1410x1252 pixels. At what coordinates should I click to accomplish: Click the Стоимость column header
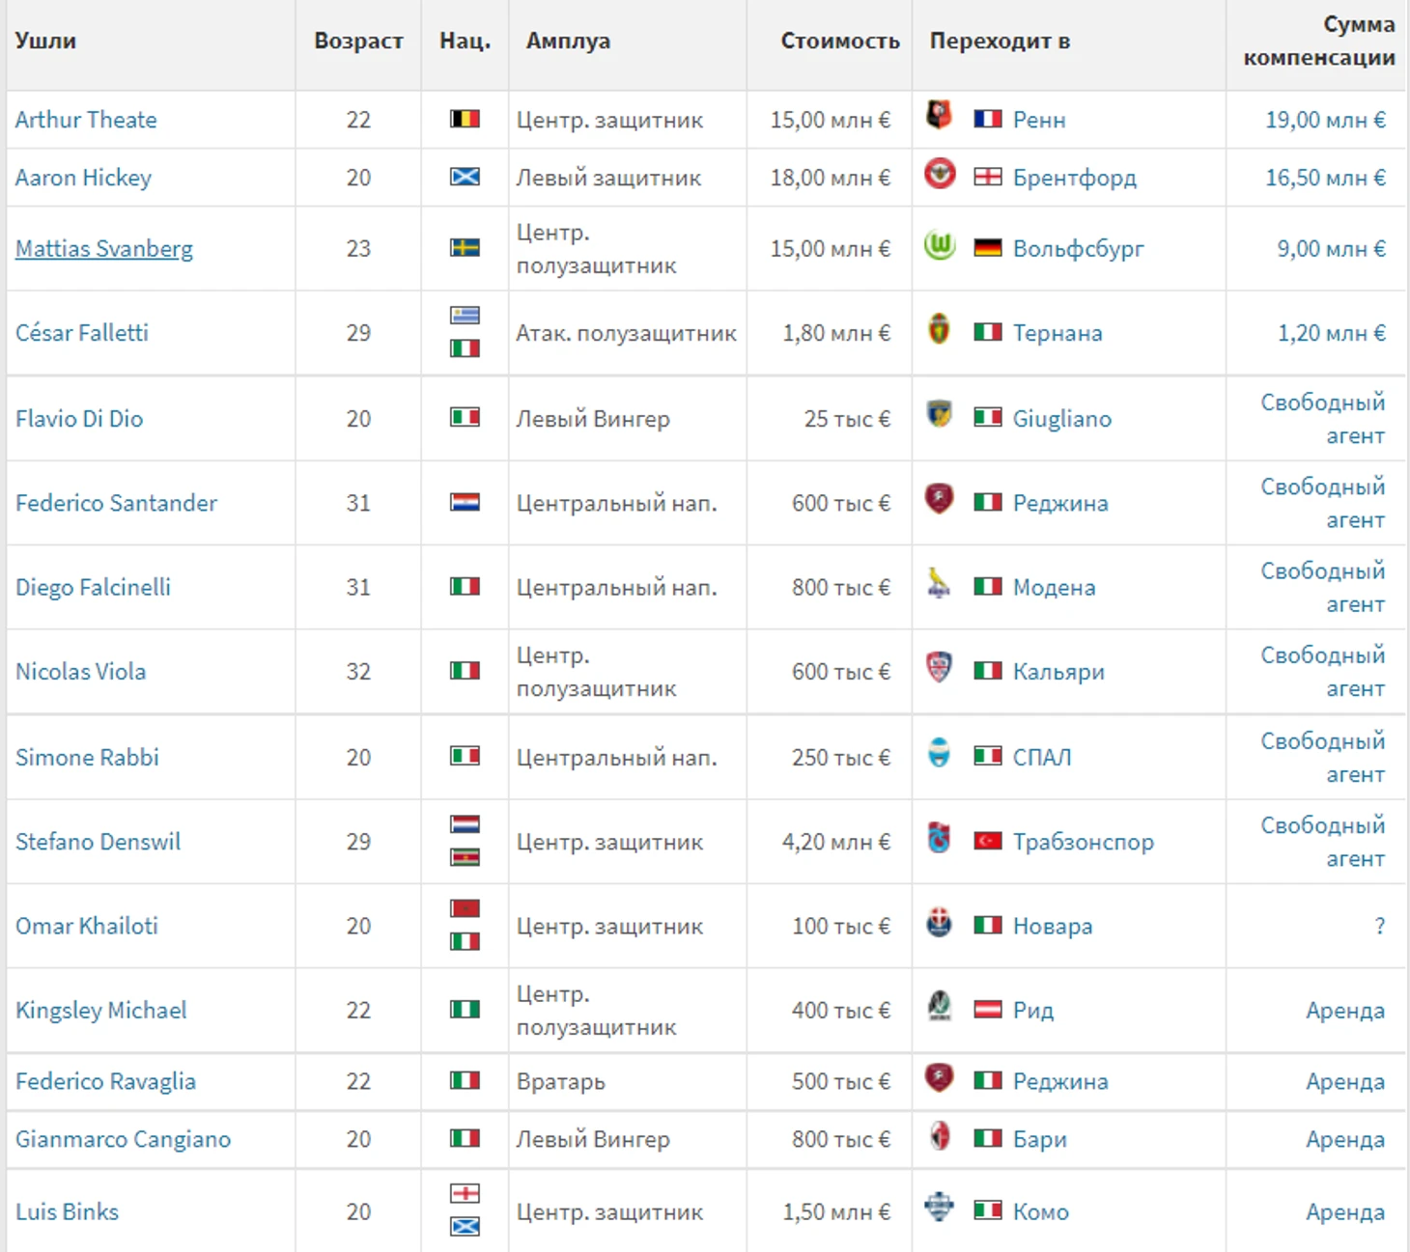click(x=839, y=42)
